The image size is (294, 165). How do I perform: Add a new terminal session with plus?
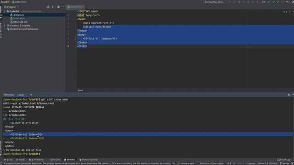tap(31, 95)
